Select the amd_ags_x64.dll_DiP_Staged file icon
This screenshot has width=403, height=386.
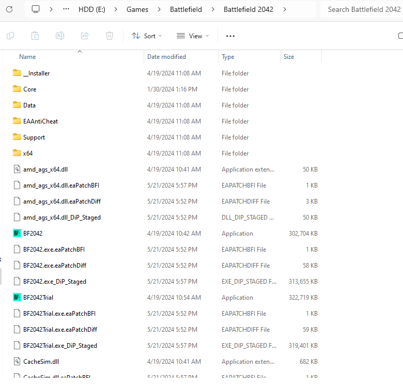click(17, 217)
